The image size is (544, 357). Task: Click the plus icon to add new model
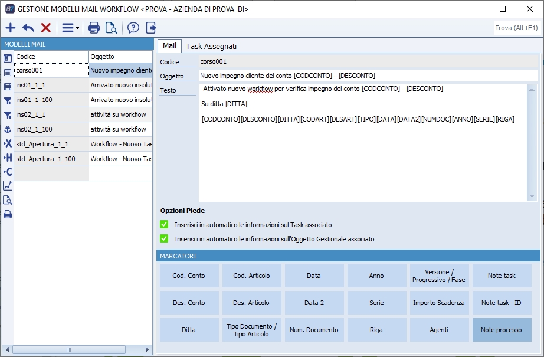click(x=10, y=28)
